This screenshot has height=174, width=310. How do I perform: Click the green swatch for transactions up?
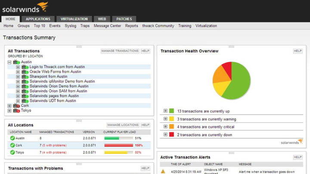(172, 111)
